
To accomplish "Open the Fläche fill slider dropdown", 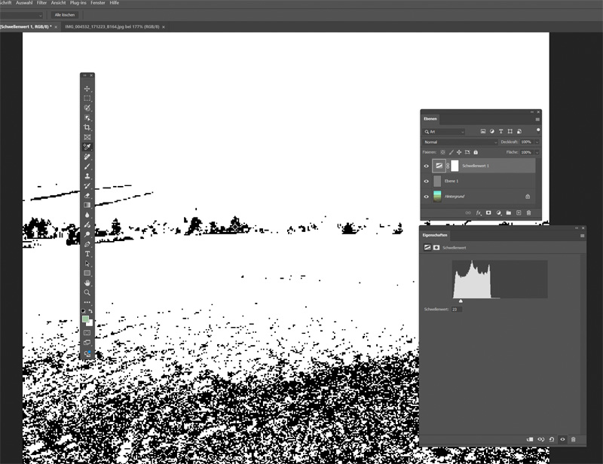I will (537, 153).
